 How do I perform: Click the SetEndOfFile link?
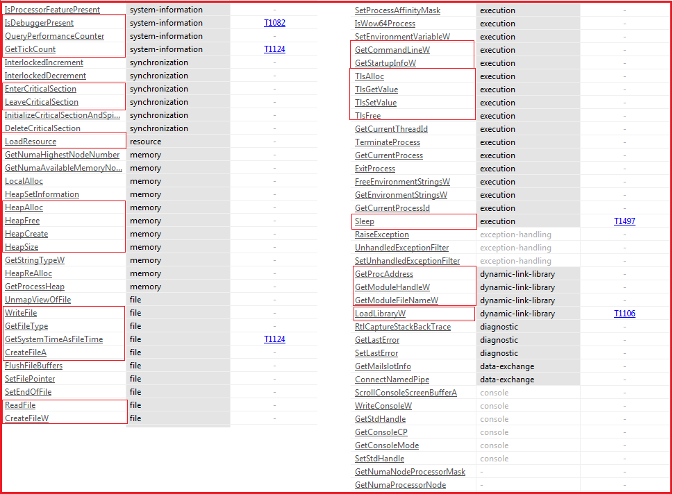tap(28, 392)
